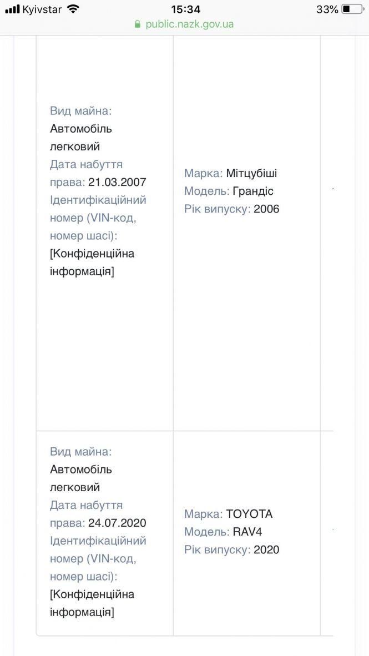This screenshot has width=369, height=656.
Task: Tap the Грандіс model value
Action: click(x=253, y=191)
